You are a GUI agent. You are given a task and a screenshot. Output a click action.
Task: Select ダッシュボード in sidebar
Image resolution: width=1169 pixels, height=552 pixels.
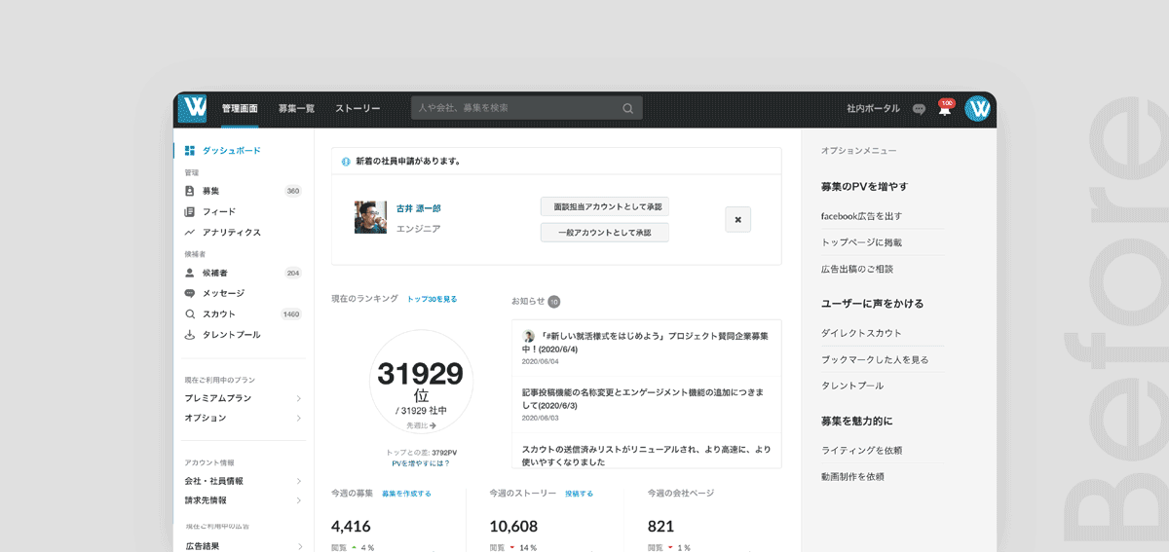click(231, 151)
